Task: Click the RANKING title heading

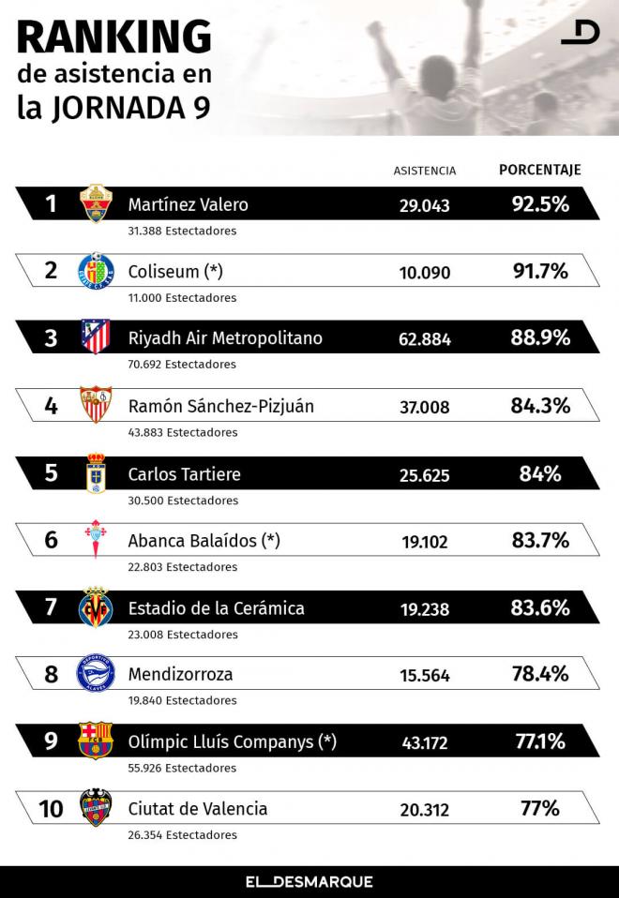Action: [114, 37]
